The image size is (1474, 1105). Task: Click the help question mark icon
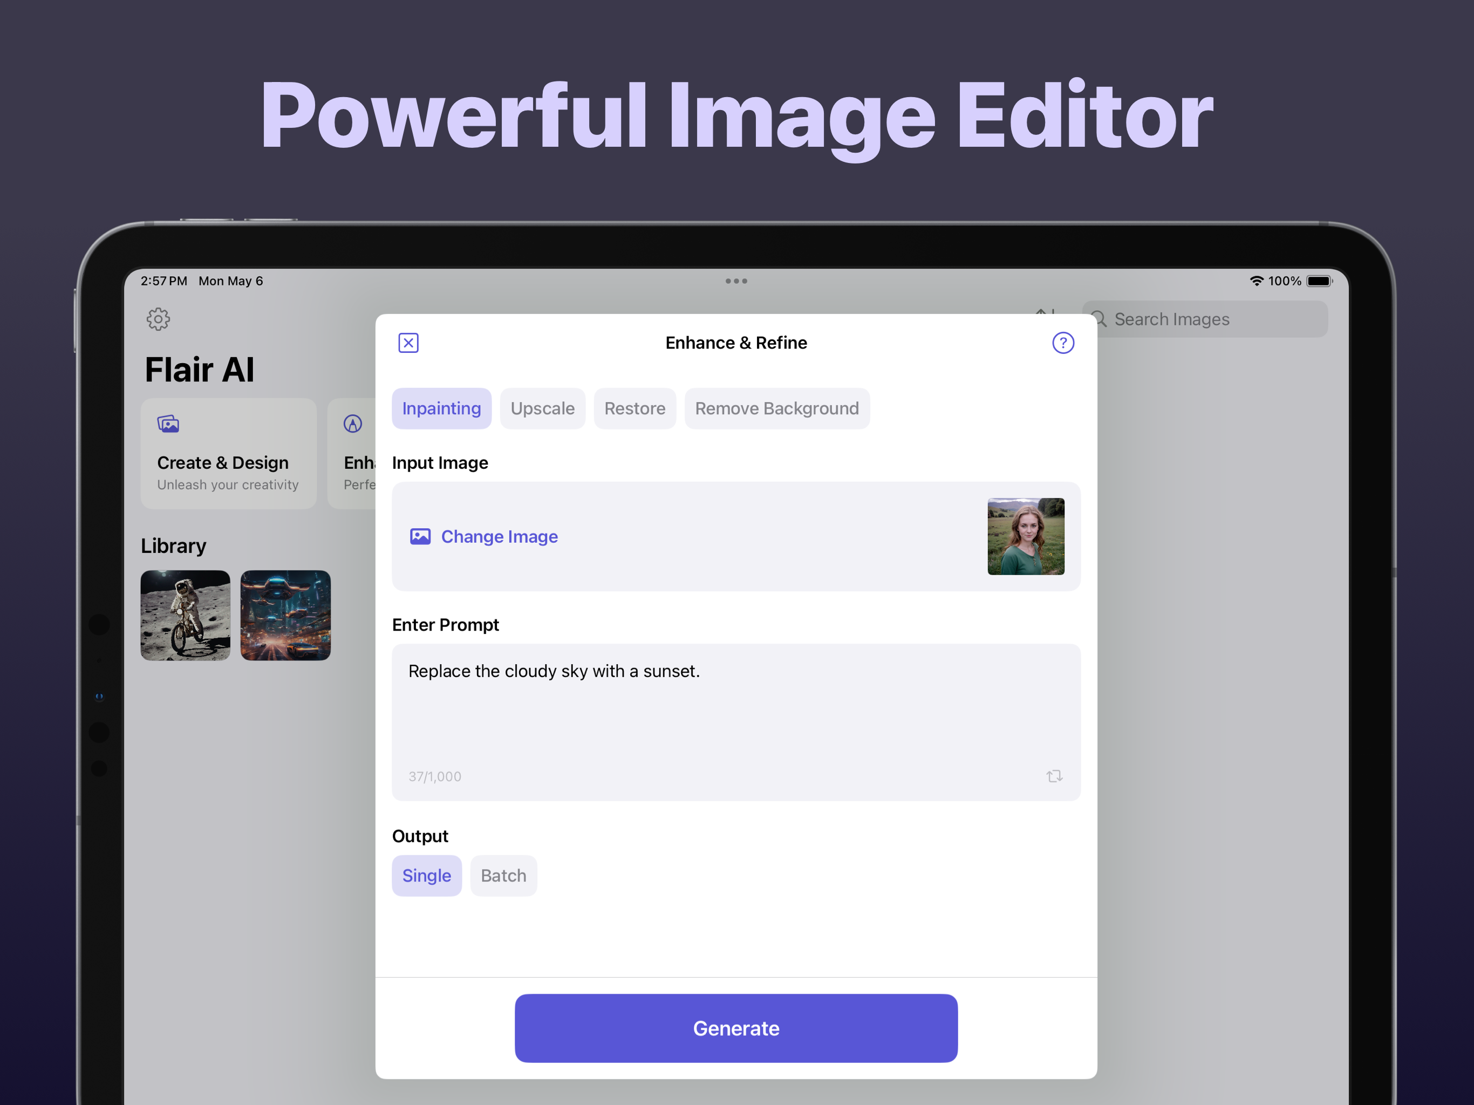tap(1063, 343)
